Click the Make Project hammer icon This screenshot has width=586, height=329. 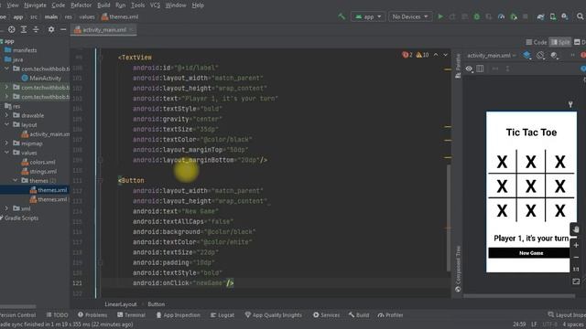[342, 16]
